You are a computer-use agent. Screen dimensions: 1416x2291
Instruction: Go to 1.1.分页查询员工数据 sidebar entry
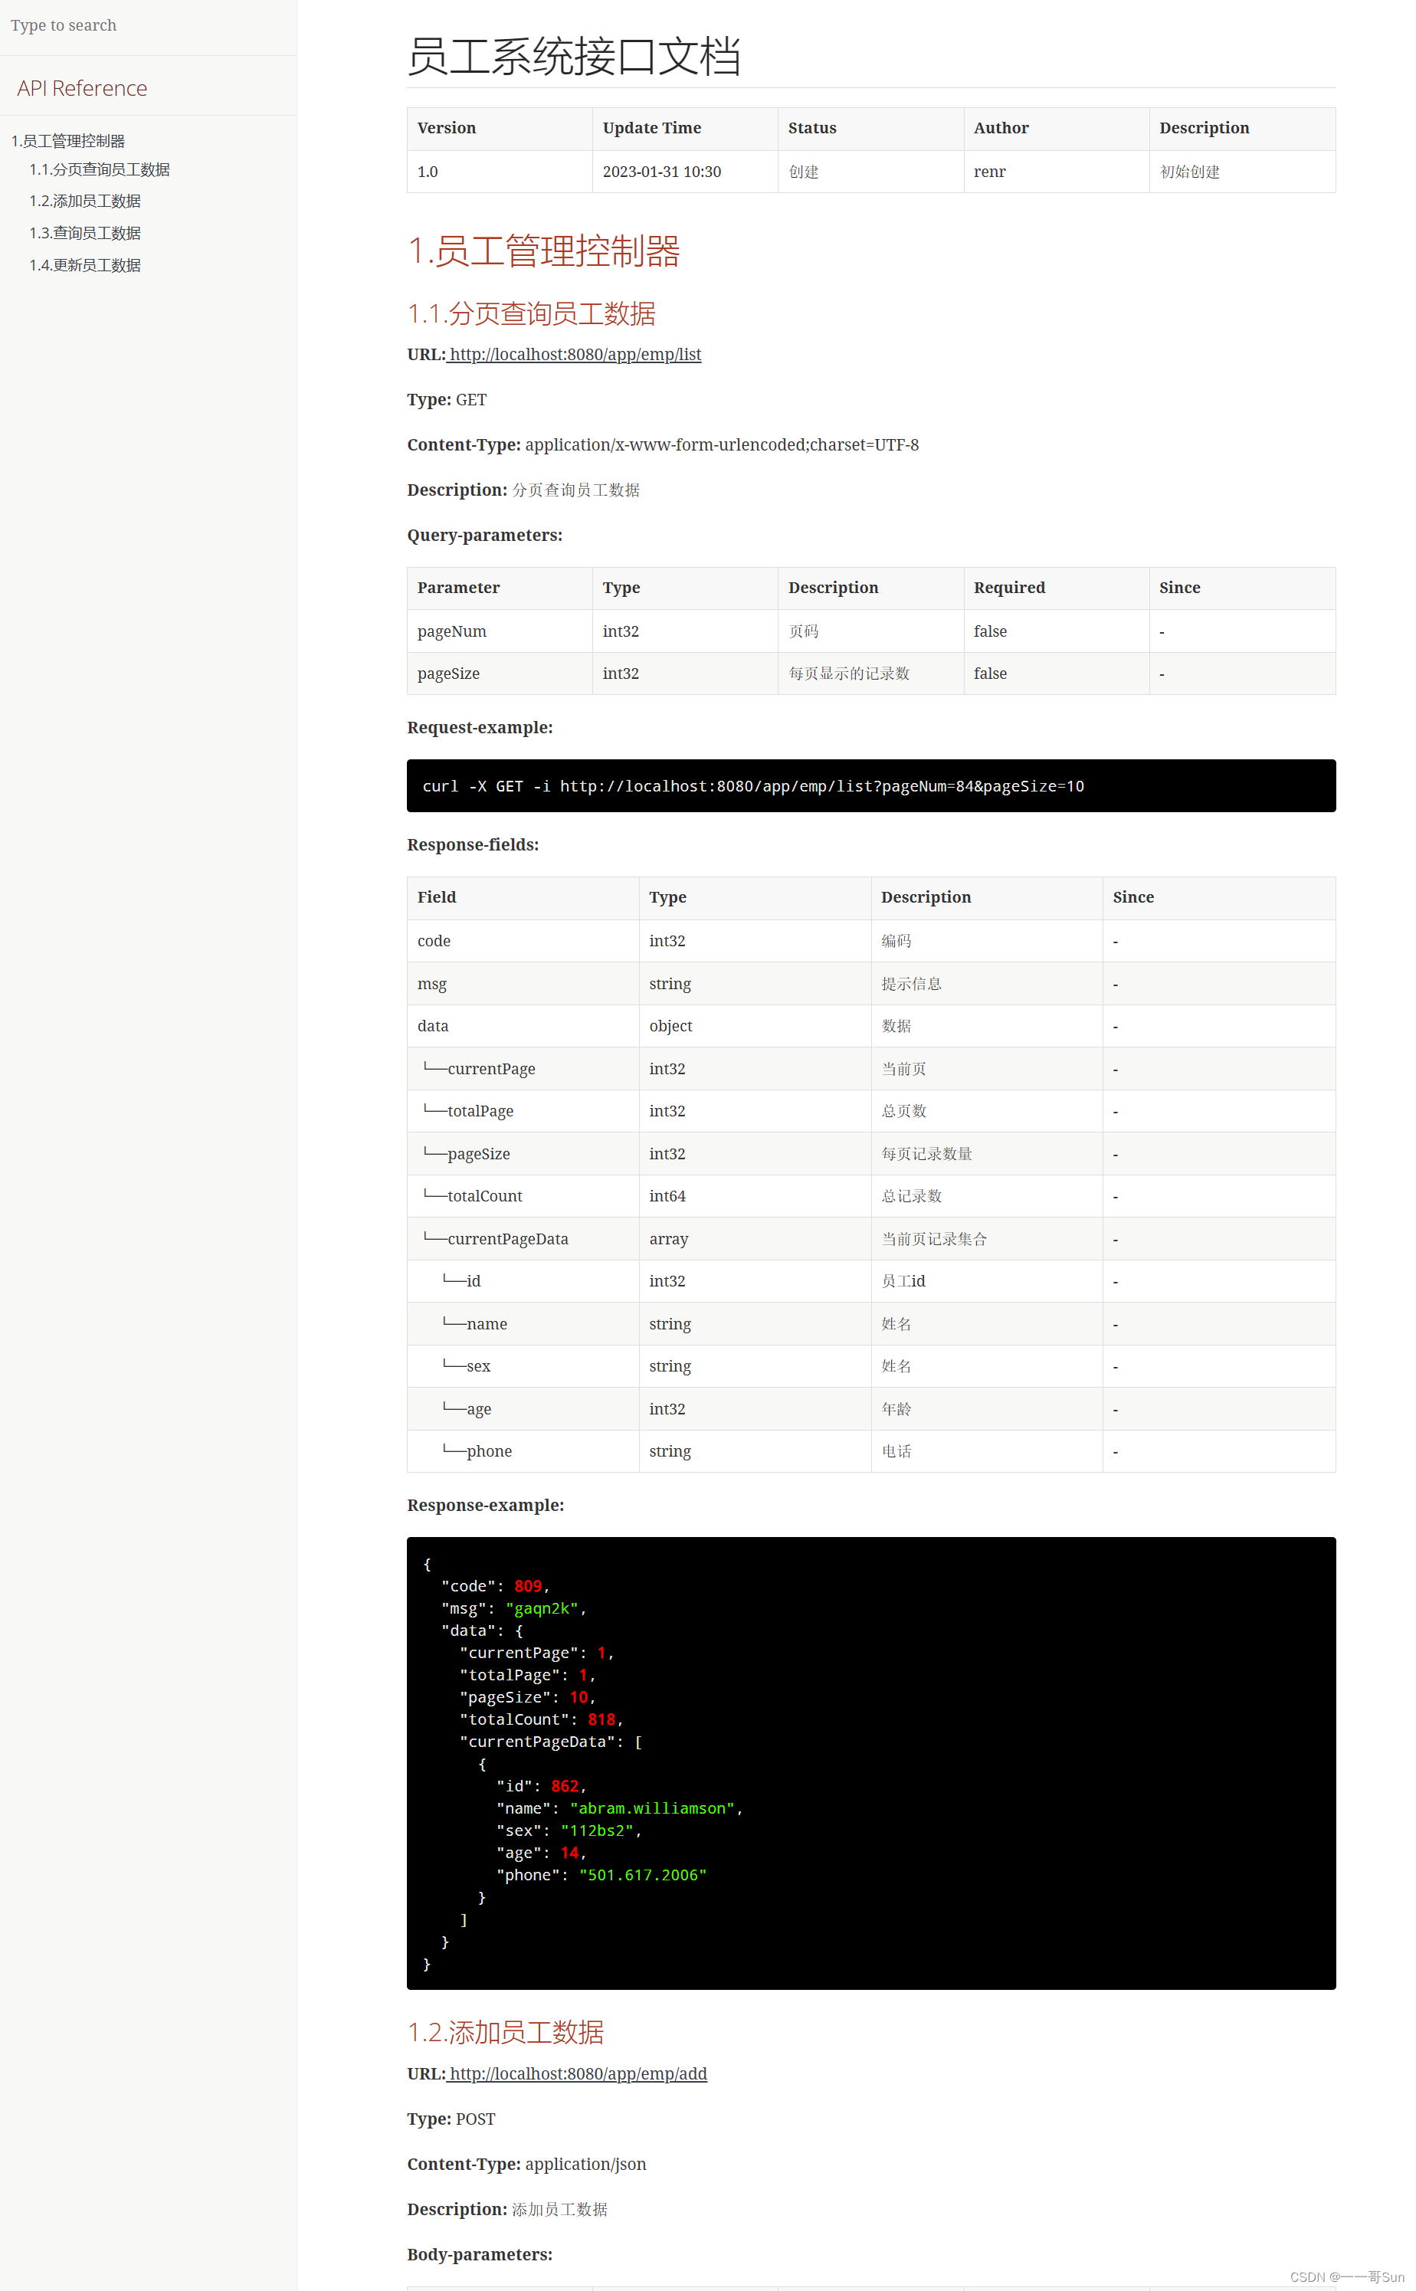pos(100,169)
